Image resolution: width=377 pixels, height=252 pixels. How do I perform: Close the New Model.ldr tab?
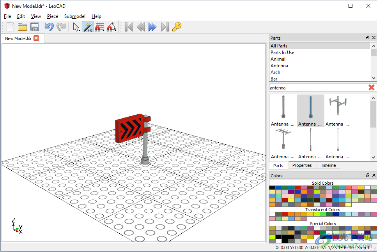coord(36,38)
